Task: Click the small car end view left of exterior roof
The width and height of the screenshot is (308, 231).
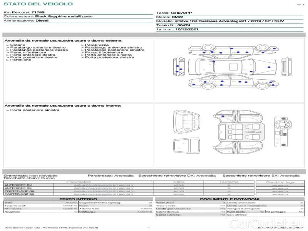Action: click(x=177, y=67)
